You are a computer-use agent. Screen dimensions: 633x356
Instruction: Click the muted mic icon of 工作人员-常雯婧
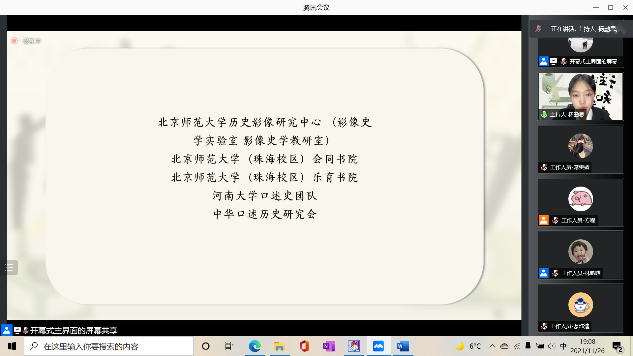pyautogui.click(x=544, y=167)
